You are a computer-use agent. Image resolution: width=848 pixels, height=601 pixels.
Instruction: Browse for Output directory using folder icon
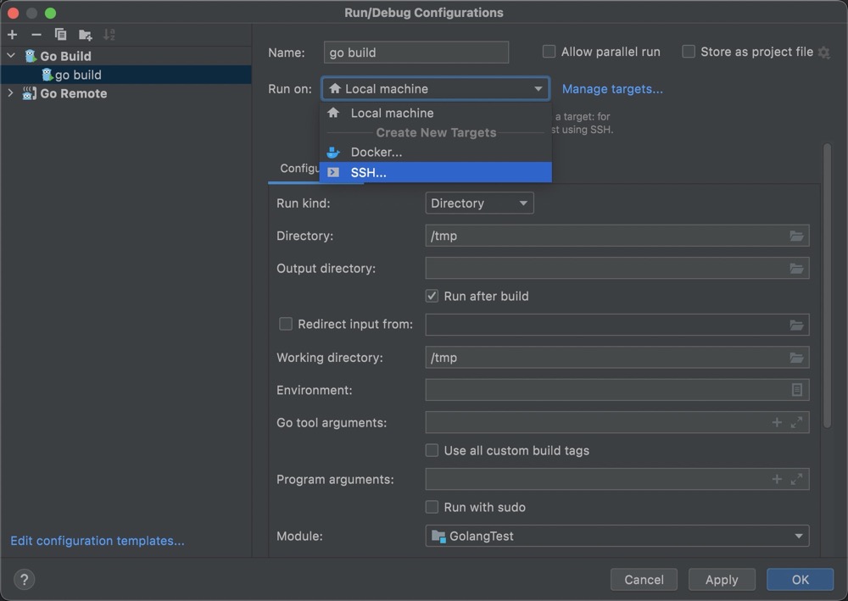pos(796,268)
